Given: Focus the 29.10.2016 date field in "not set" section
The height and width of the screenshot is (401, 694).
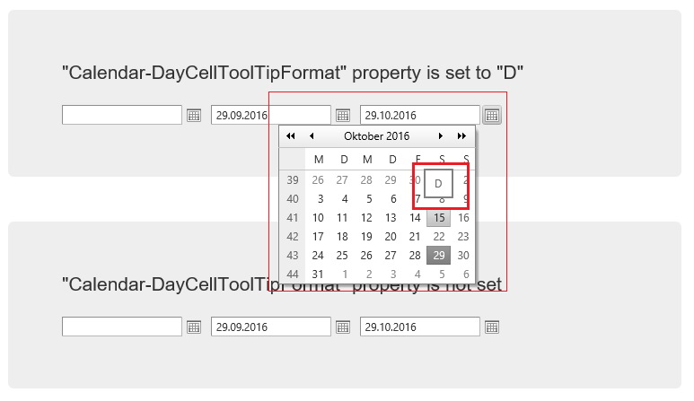Looking at the screenshot, I should coord(420,327).
